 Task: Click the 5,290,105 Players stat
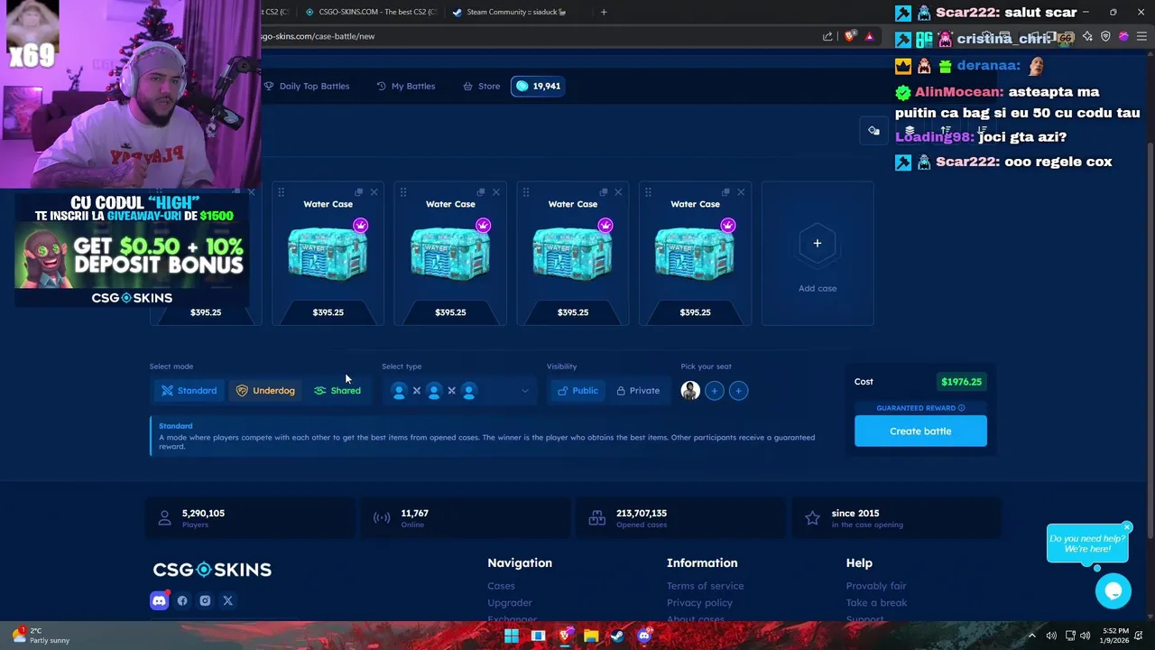[x=251, y=518]
